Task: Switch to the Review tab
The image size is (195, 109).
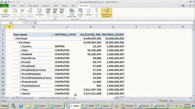Action: click(x=64, y=6)
